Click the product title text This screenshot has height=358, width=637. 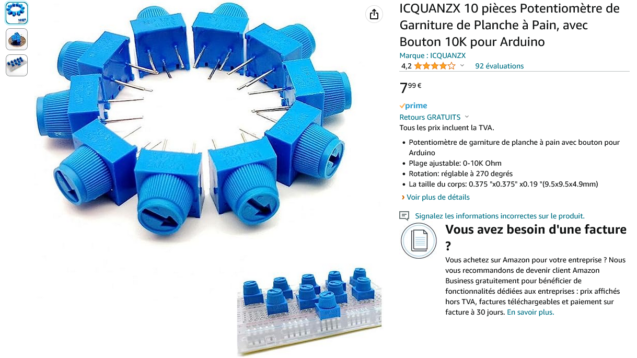(x=509, y=25)
